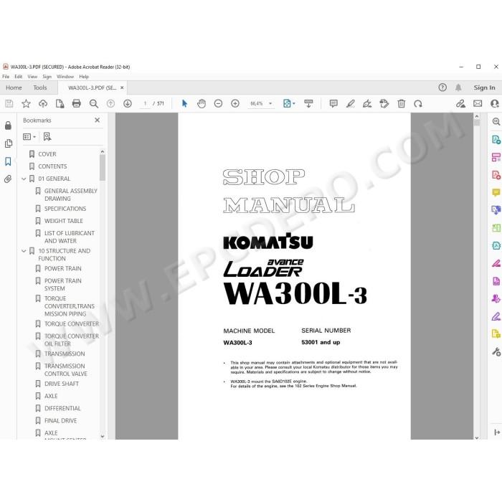Jump to SPECIFICATIONS bookmark
The image size is (502, 502).
(x=65, y=209)
